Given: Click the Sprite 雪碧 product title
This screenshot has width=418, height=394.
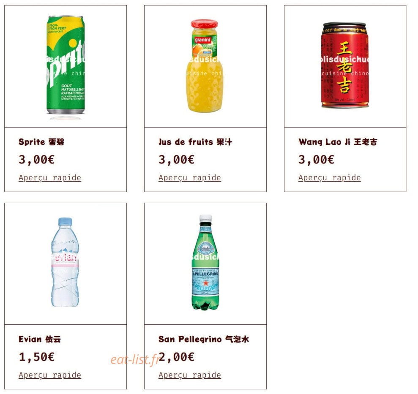Looking at the screenshot, I should (x=41, y=142).
